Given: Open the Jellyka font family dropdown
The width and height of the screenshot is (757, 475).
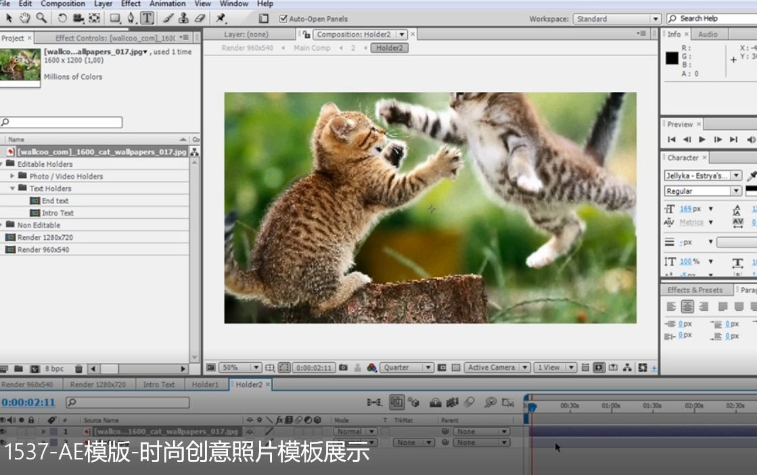Looking at the screenshot, I should pos(702,176).
